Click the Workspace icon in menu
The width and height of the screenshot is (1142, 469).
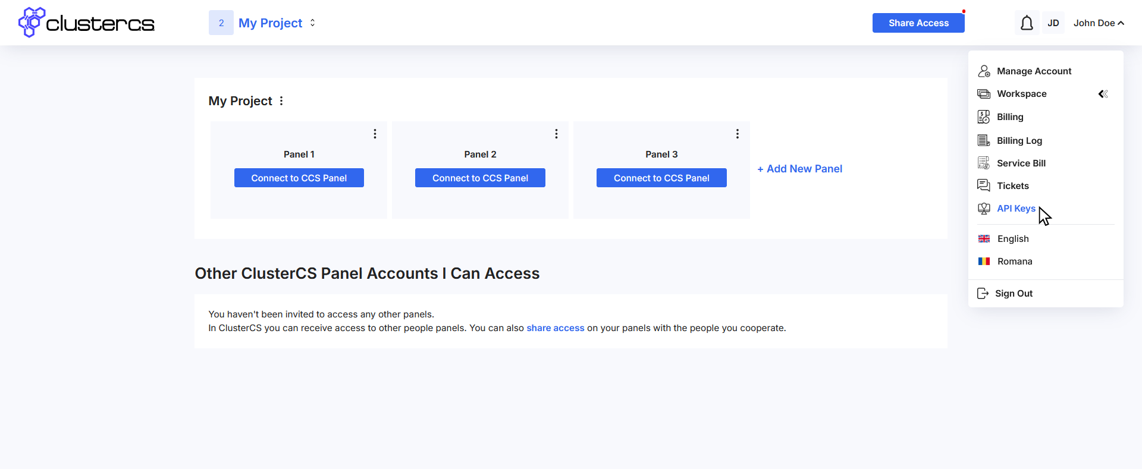click(984, 94)
